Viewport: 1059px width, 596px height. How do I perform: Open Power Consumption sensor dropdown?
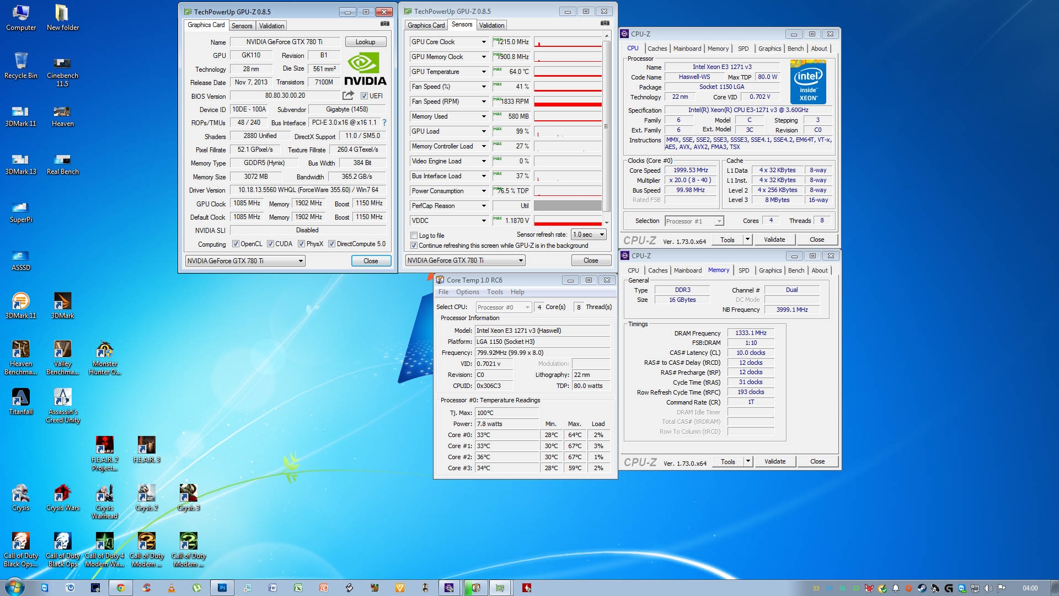(x=484, y=191)
